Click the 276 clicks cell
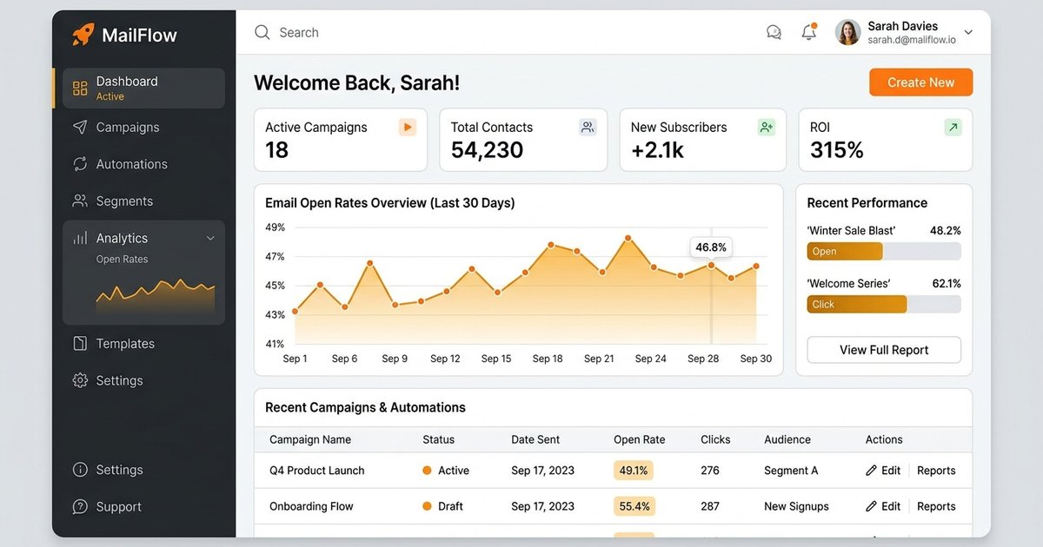 tap(710, 471)
